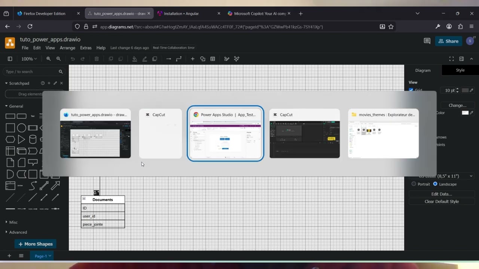The image size is (479, 269).
Task: Select the Power Apps Studio window thumbnail
Action: 225,133
